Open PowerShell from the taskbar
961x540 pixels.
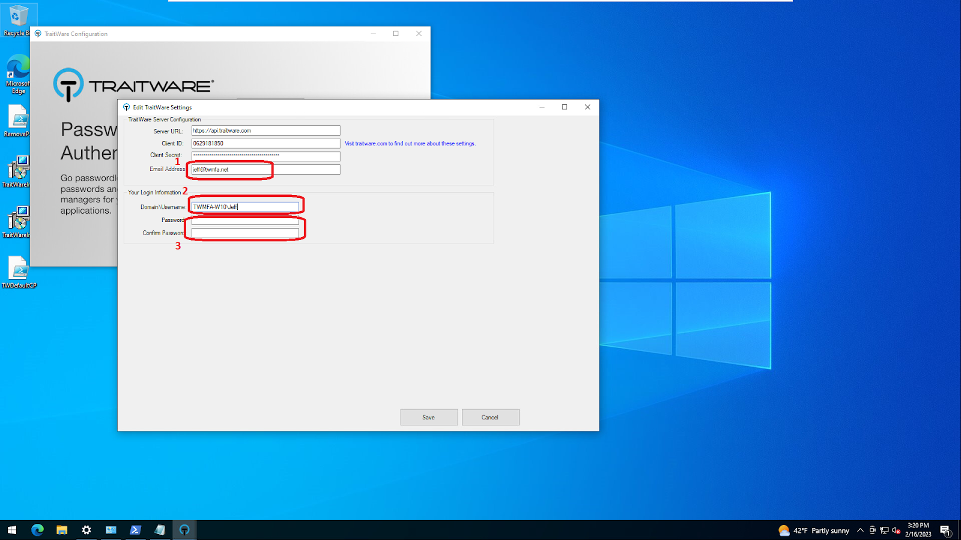coord(136,530)
